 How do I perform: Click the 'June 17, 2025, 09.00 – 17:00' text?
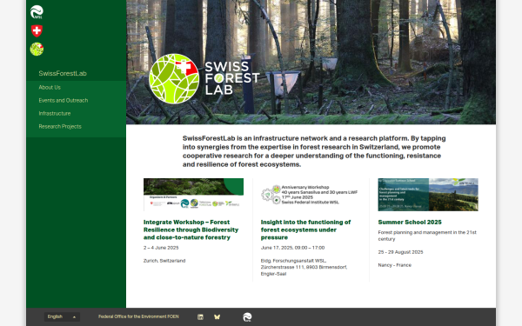coord(292,248)
